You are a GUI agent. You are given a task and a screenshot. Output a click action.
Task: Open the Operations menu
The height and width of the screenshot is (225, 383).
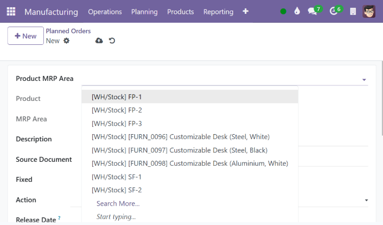(x=105, y=12)
